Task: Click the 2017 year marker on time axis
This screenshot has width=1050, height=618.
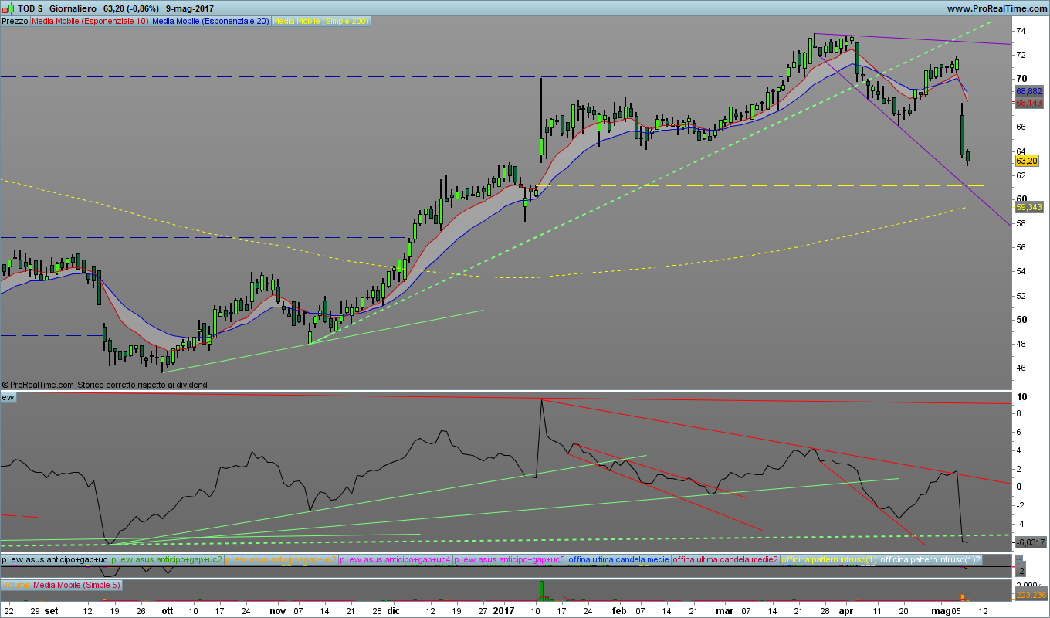Action: [x=503, y=610]
